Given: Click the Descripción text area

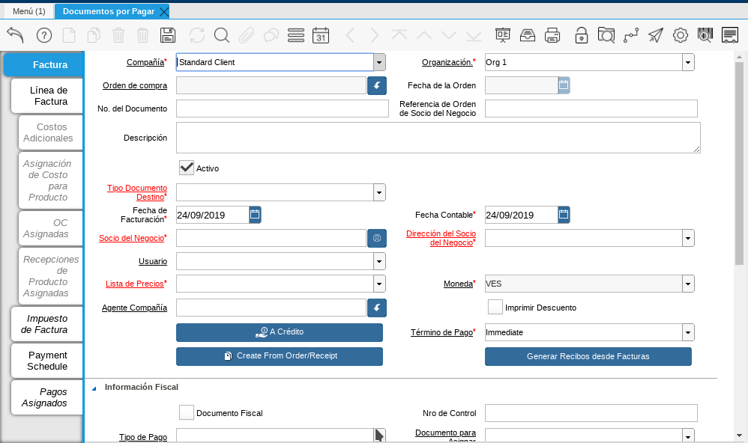Looking at the screenshot, I should [438, 138].
